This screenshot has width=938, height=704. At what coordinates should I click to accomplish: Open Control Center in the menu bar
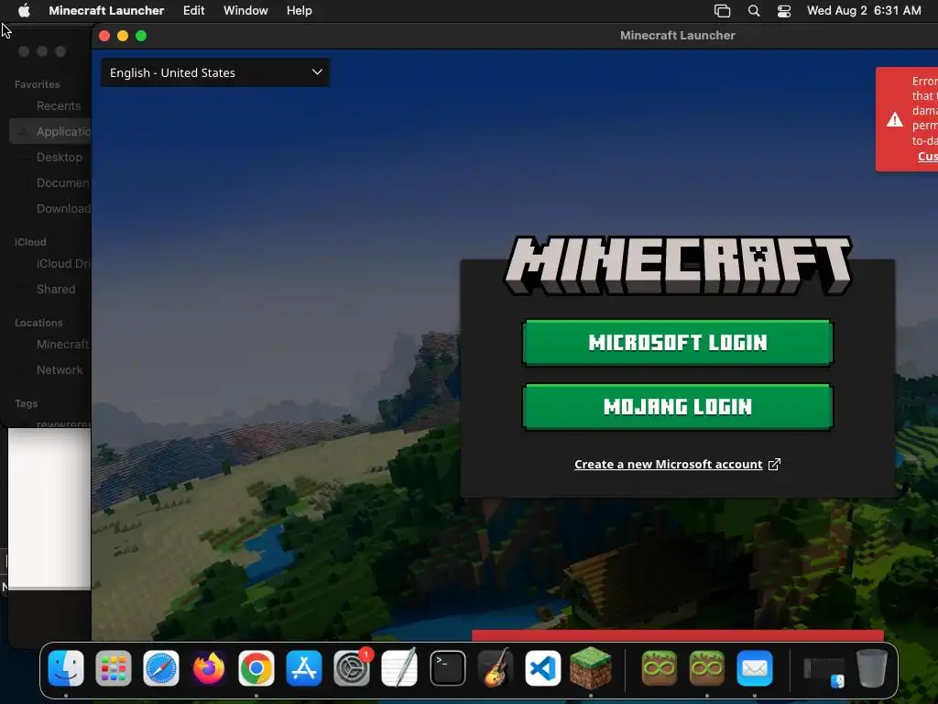(784, 11)
